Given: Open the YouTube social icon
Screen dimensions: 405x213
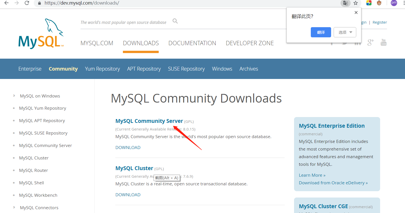Looking at the screenshot, I should point(383,42).
